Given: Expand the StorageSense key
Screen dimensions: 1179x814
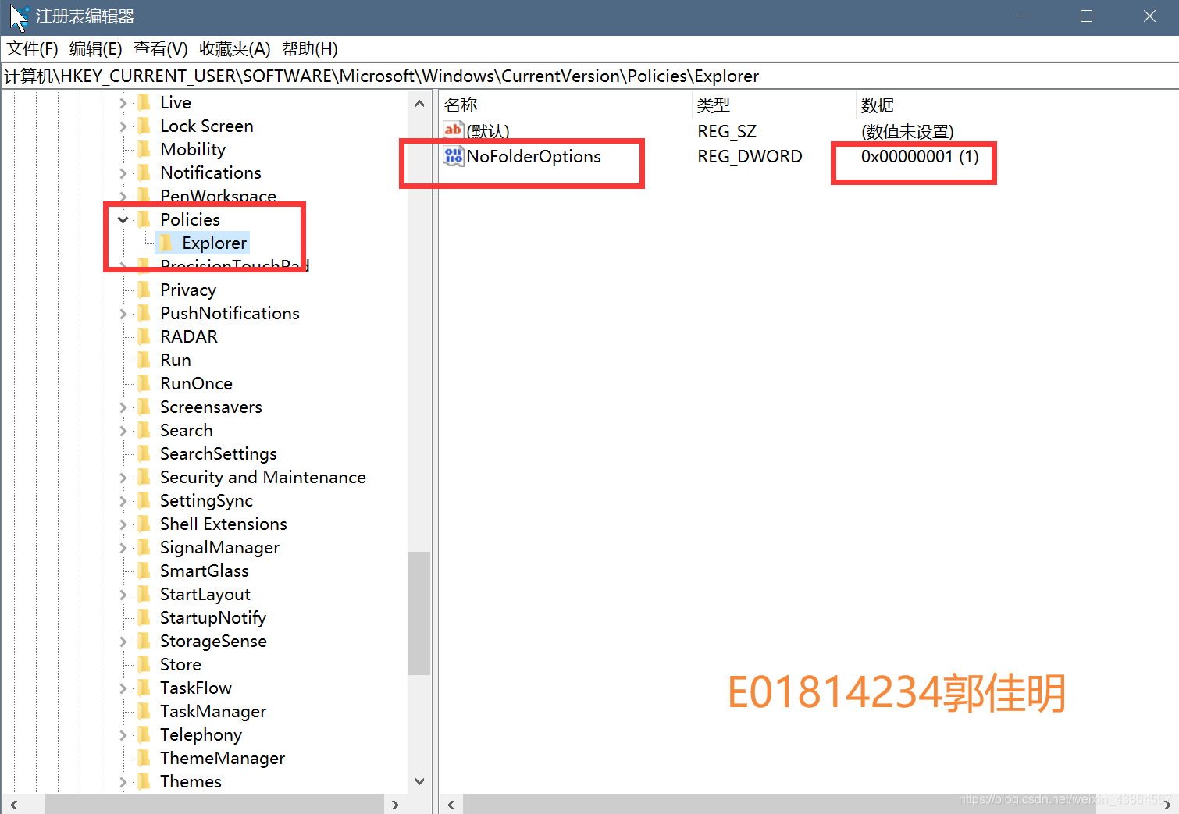Looking at the screenshot, I should (x=123, y=642).
